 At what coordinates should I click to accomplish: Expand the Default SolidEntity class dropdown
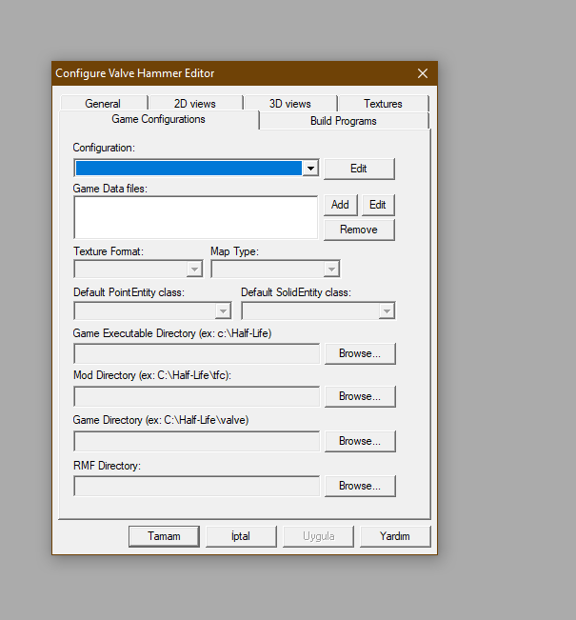click(387, 311)
